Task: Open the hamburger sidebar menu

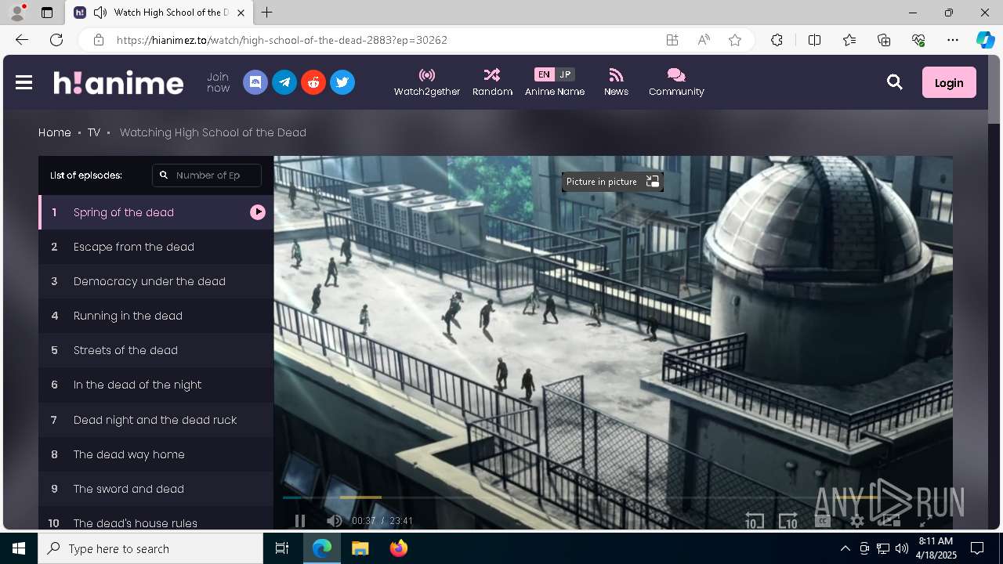Action: pos(24,82)
